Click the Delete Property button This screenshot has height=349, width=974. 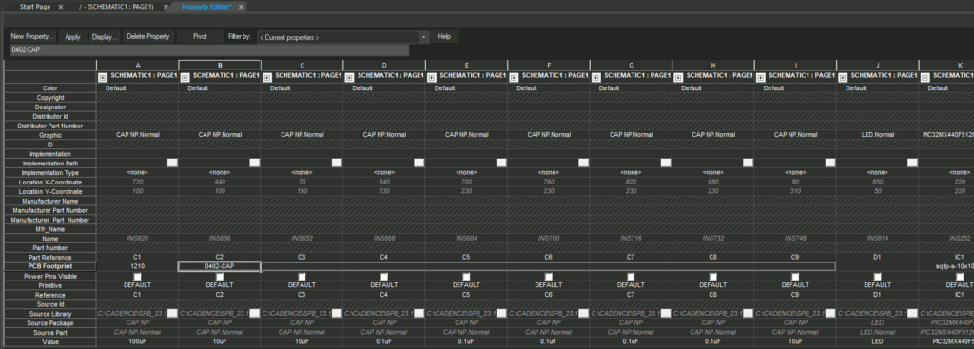[147, 37]
